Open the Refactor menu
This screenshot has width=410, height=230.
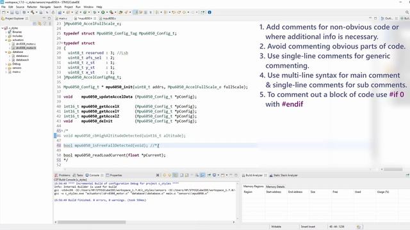(32, 7)
